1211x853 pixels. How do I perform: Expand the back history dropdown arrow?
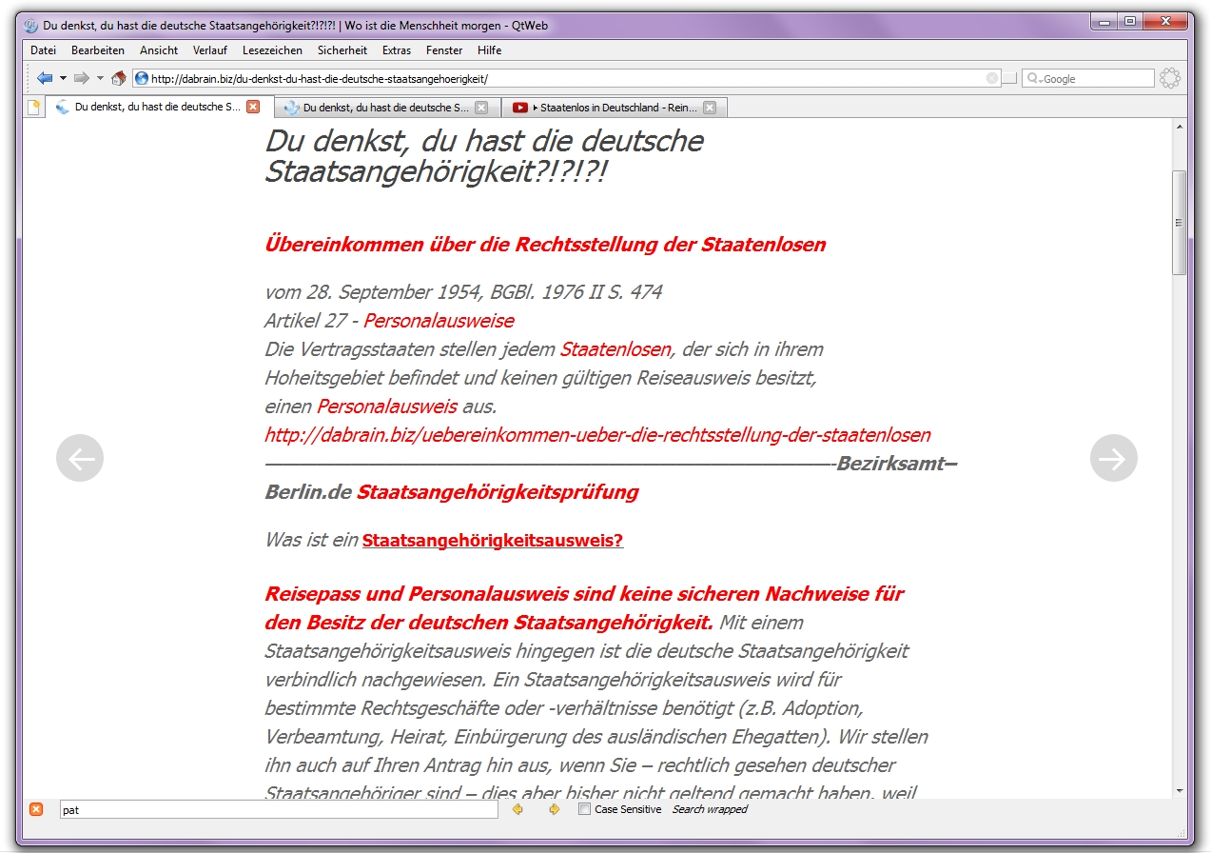(63, 78)
